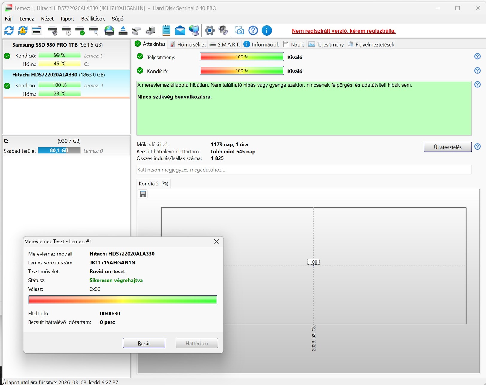Click the Háttérben button in test dialog
This screenshot has height=385, width=486.
click(197, 343)
